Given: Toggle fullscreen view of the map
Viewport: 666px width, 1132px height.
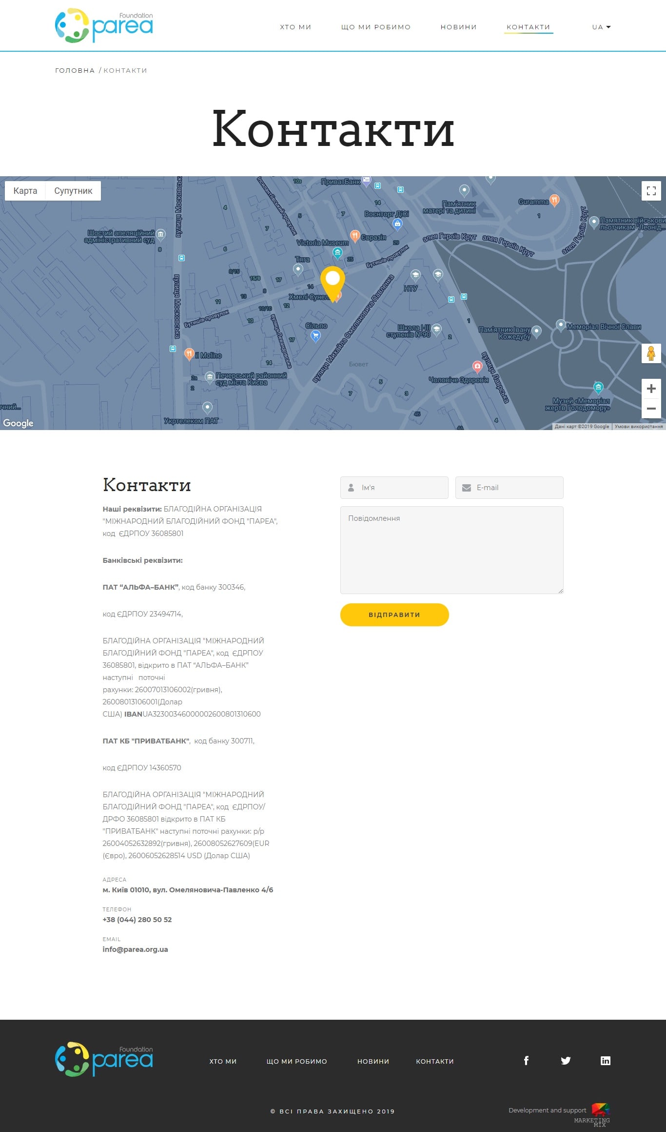Looking at the screenshot, I should [x=651, y=191].
